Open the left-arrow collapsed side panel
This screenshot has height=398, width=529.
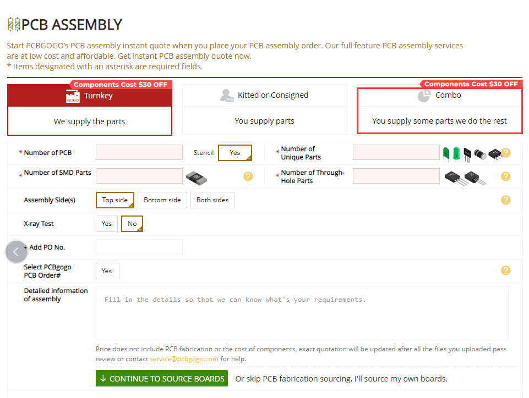tap(16, 251)
